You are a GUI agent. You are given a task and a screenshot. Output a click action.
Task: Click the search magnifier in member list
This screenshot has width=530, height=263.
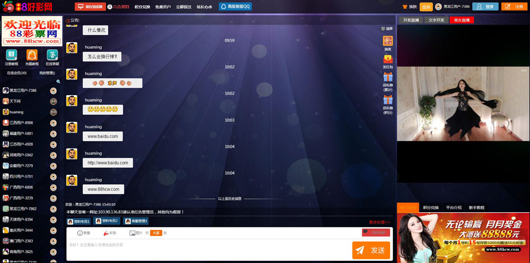tap(58, 81)
